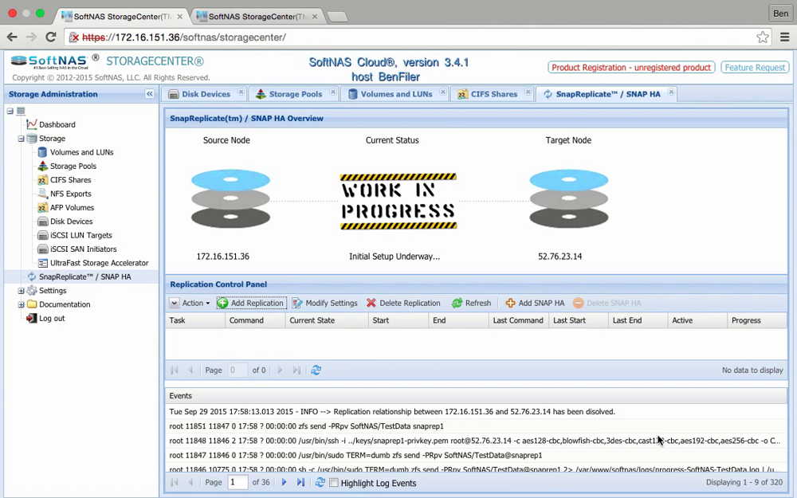Click the Ben profile button
The image size is (797, 498).
(x=780, y=14)
